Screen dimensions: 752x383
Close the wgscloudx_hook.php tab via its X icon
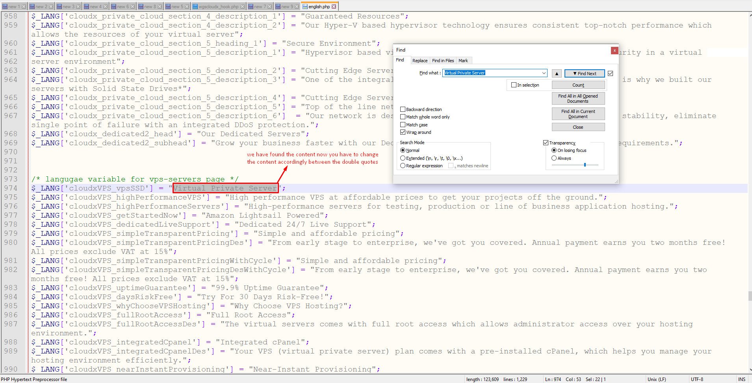[242, 7]
